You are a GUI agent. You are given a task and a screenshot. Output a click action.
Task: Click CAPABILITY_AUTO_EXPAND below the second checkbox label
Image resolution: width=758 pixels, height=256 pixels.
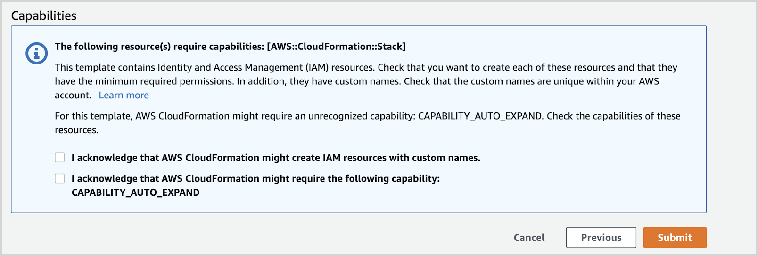coord(135,192)
